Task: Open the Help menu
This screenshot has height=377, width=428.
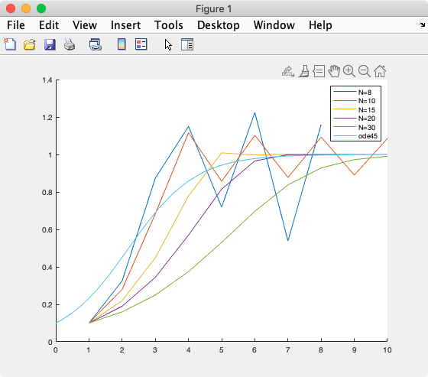Action: point(320,25)
